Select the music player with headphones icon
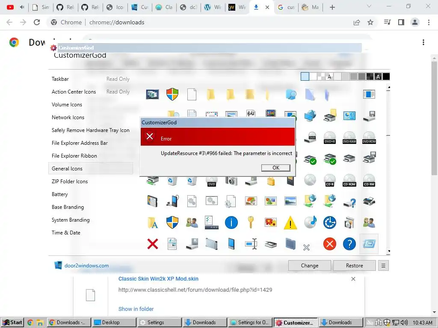The image size is (438, 328). [x=172, y=201]
